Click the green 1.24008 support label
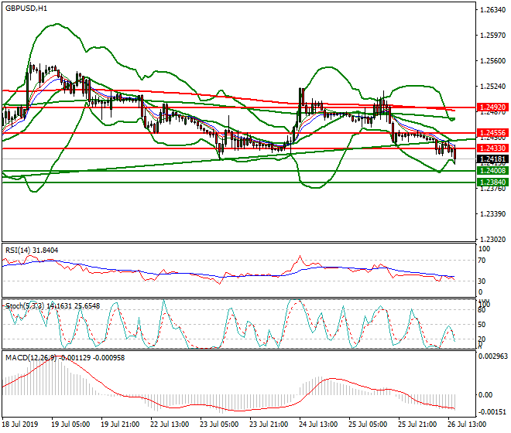 (x=493, y=171)
